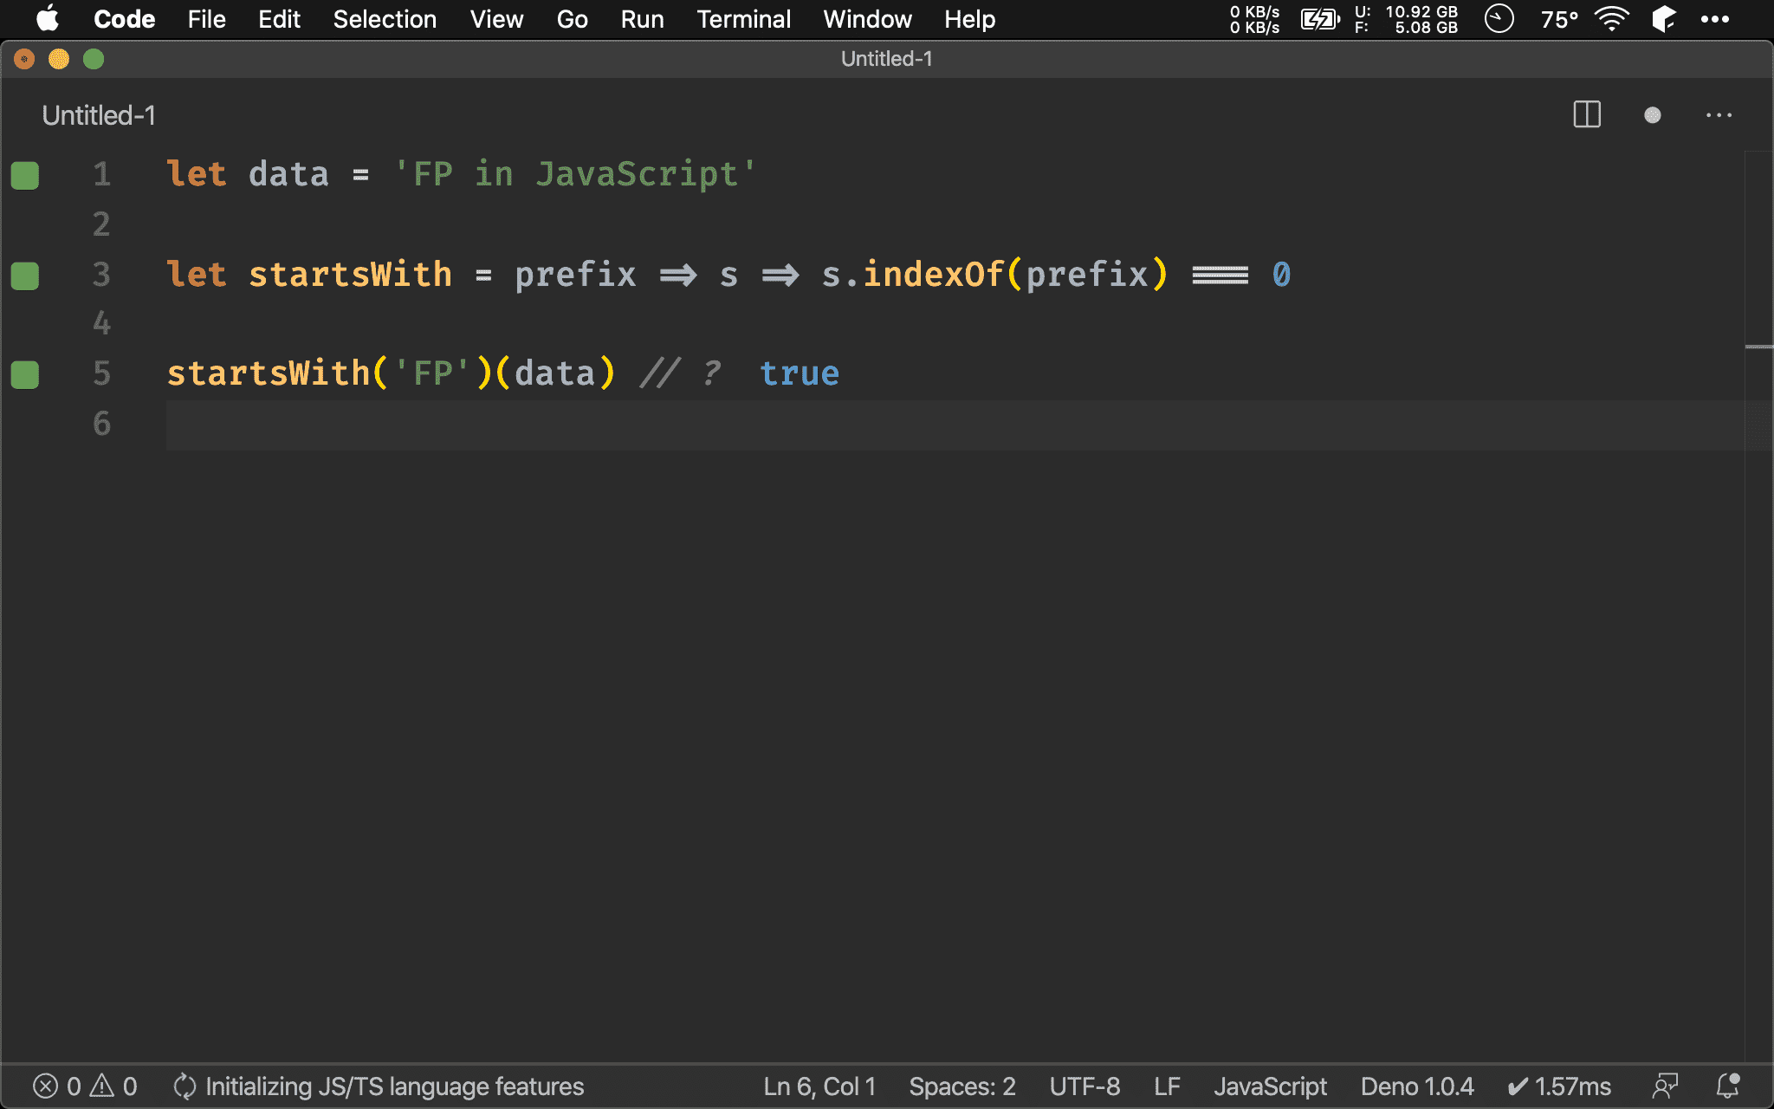Click the clock-shaped menu bar icon
The height and width of the screenshot is (1109, 1774).
click(1499, 19)
